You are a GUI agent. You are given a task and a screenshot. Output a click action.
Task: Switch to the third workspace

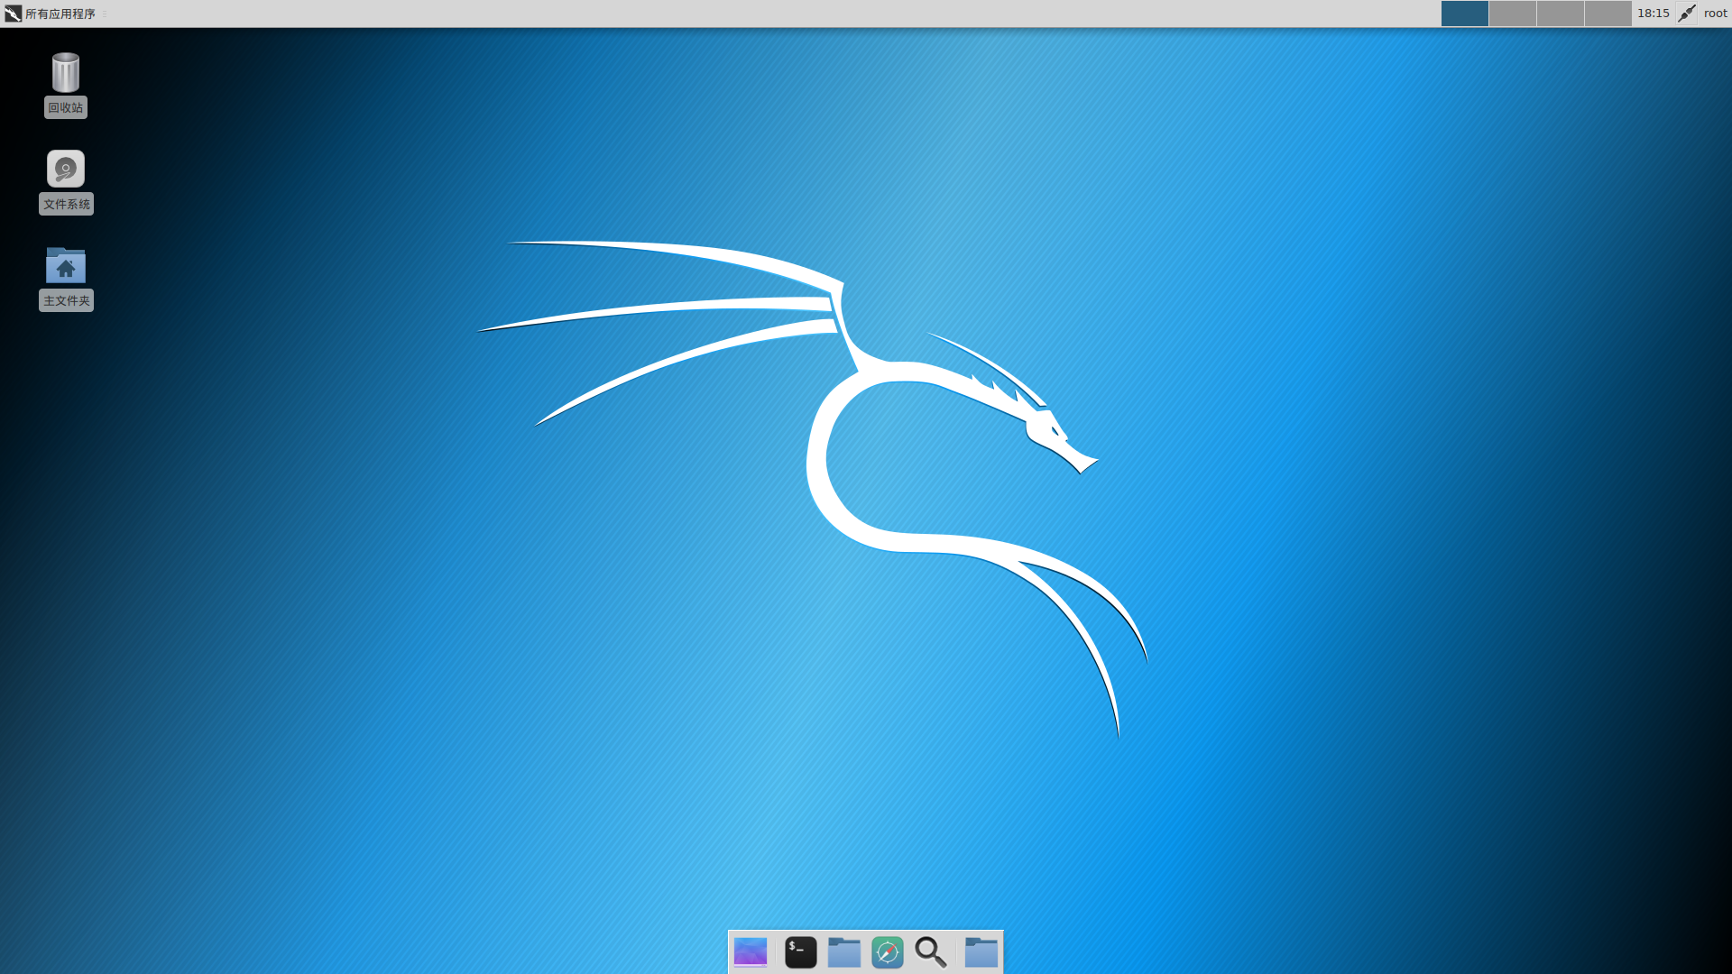1561,14
